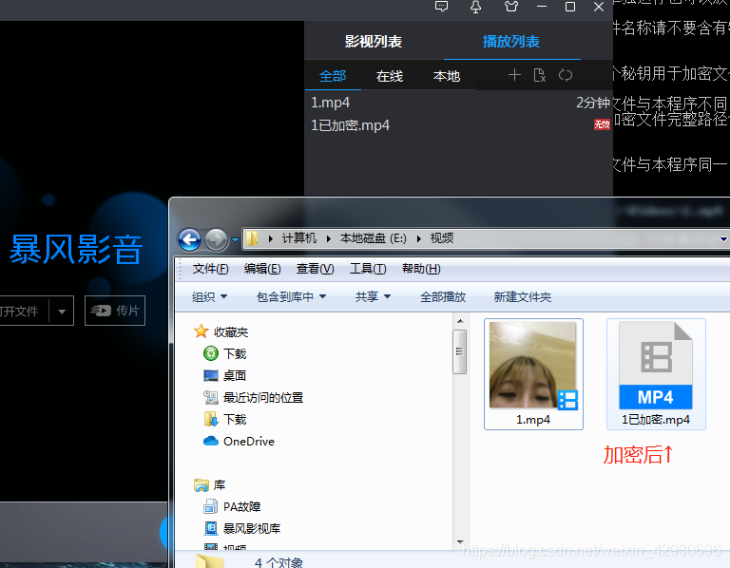Select the 暴风影视库 library

click(x=252, y=528)
